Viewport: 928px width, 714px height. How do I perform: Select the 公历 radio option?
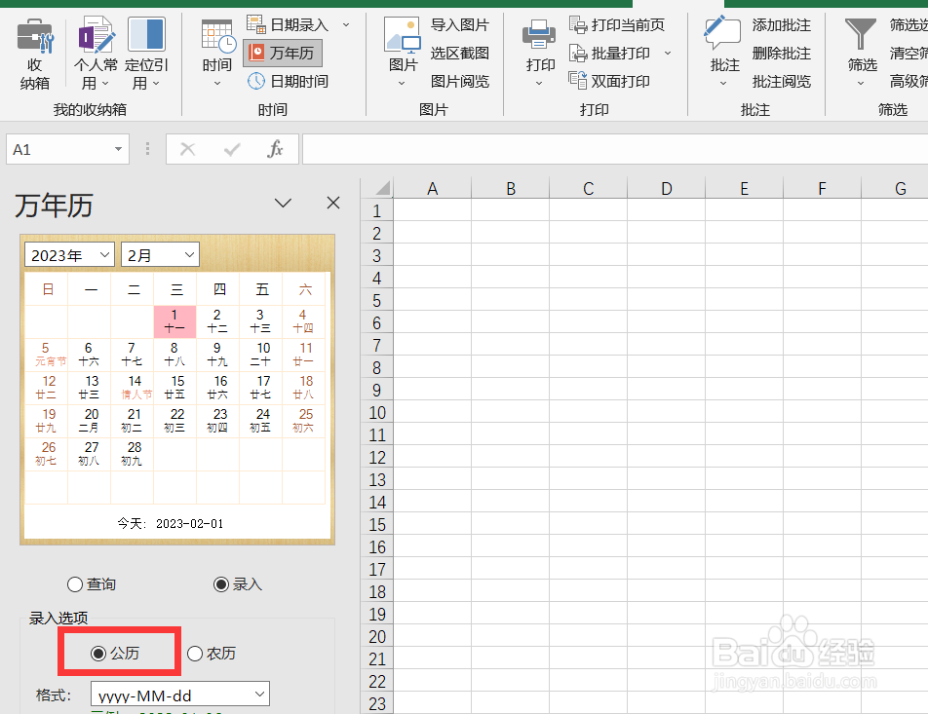coord(98,653)
